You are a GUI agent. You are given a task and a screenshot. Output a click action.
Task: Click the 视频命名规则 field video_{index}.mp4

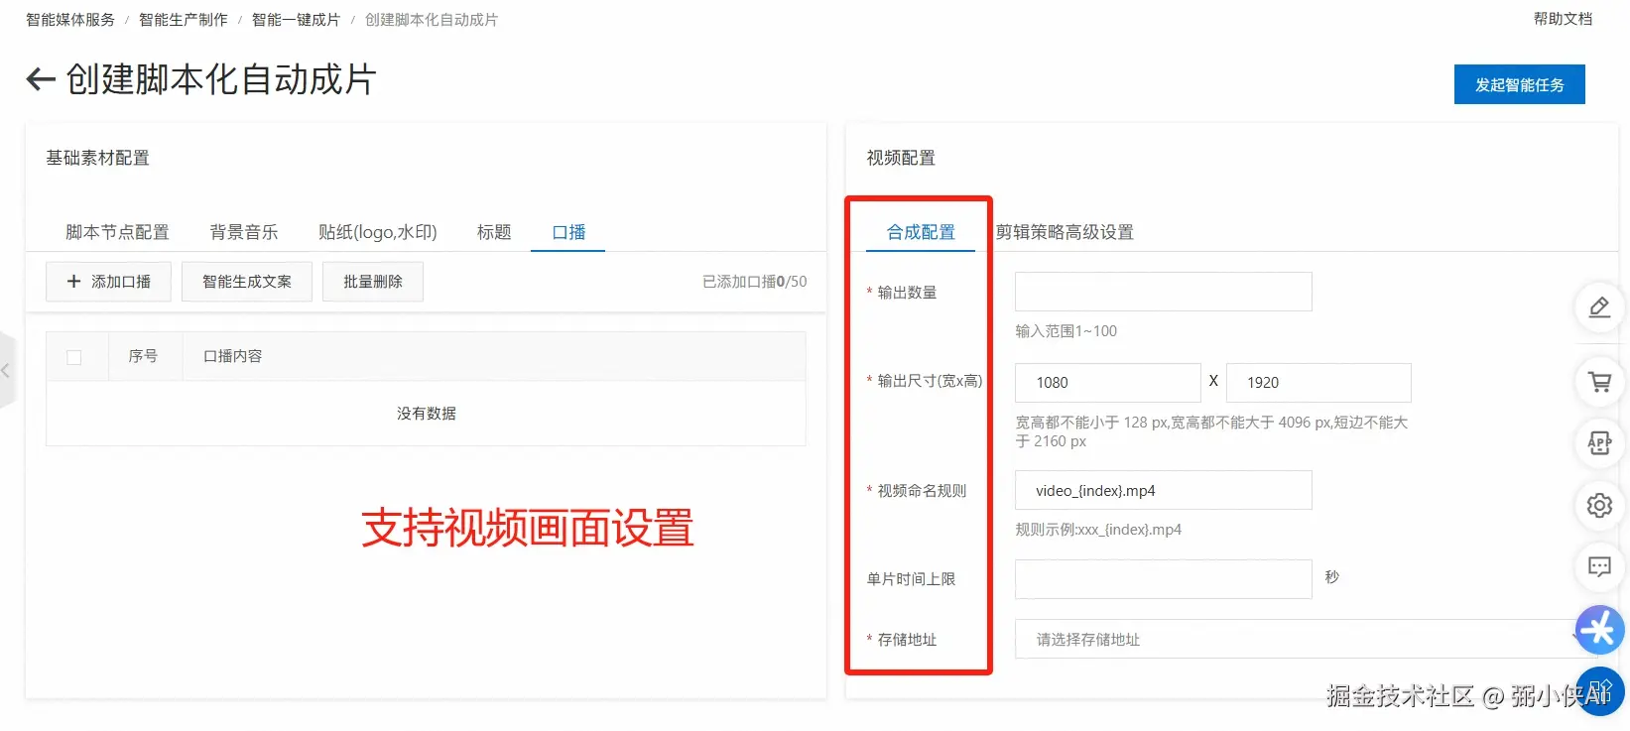[1163, 490]
